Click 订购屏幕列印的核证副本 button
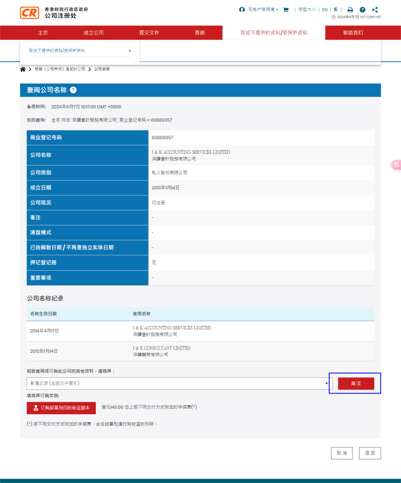 (x=61, y=408)
